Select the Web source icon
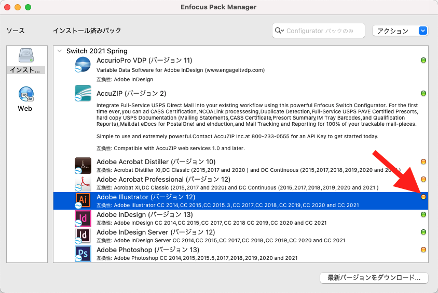This screenshot has width=438, height=293. [x=25, y=94]
